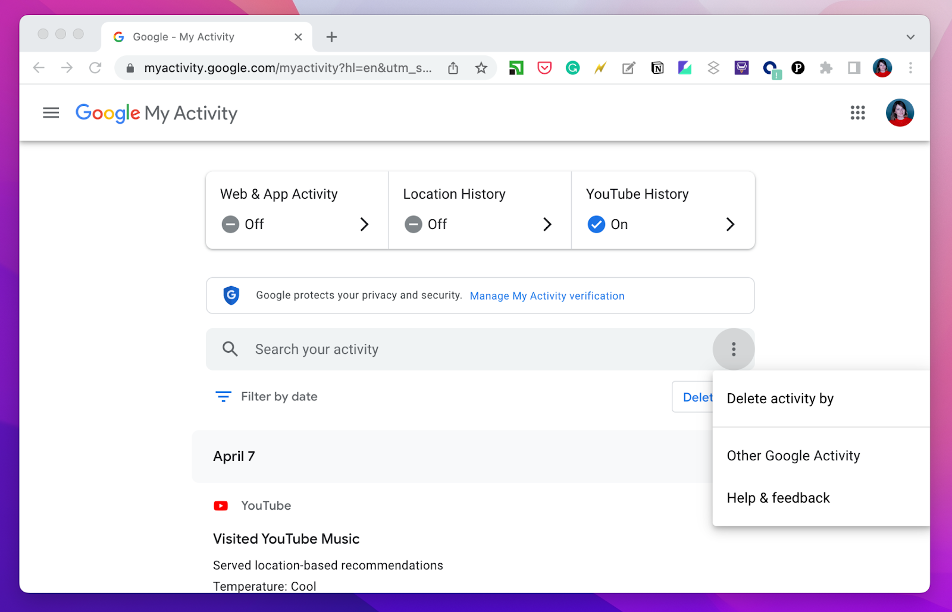The image size is (952, 612).
Task: Choose Help & feedback in the menu
Action: (778, 498)
